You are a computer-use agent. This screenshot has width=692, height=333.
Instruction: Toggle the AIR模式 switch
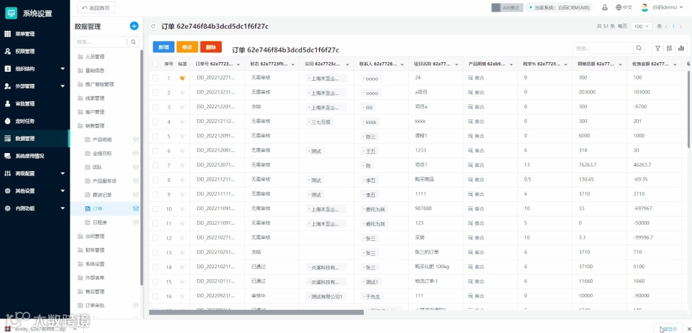[x=507, y=8]
